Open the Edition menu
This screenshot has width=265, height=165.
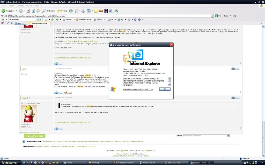pyautogui.click(x=11, y=6)
